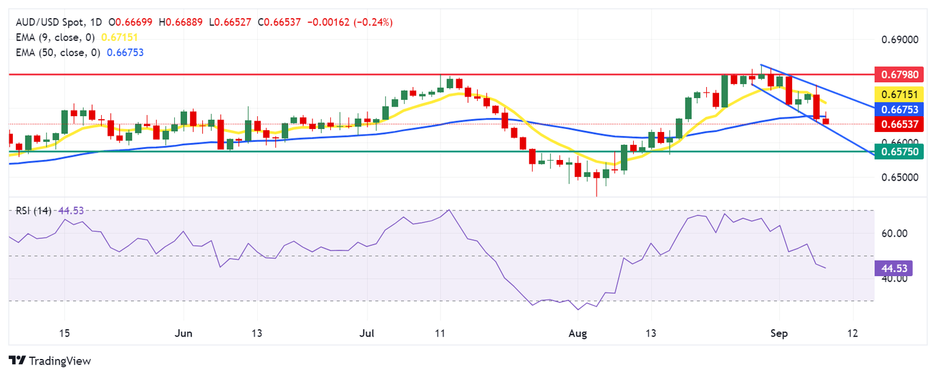Click the red 0.67980 price label
This screenshot has width=936, height=376.
(x=899, y=74)
